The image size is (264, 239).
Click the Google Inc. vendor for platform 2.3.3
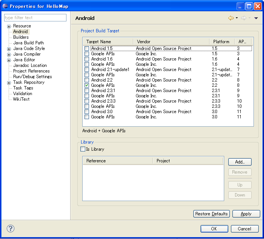pos(146,106)
